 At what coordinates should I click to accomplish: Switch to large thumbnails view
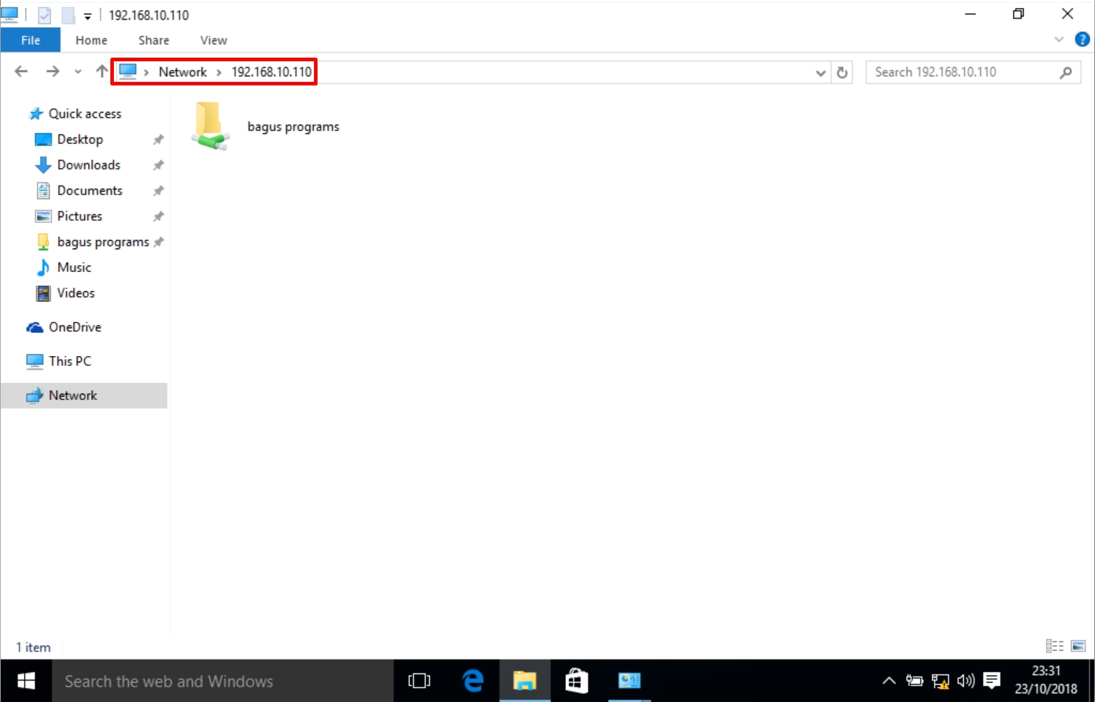point(1076,646)
